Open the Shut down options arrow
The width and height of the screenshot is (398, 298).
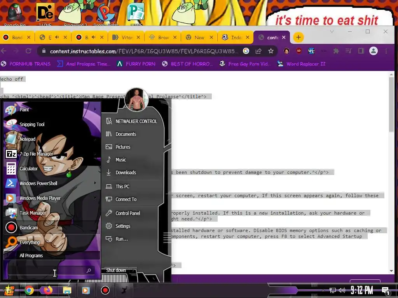tap(134, 270)
